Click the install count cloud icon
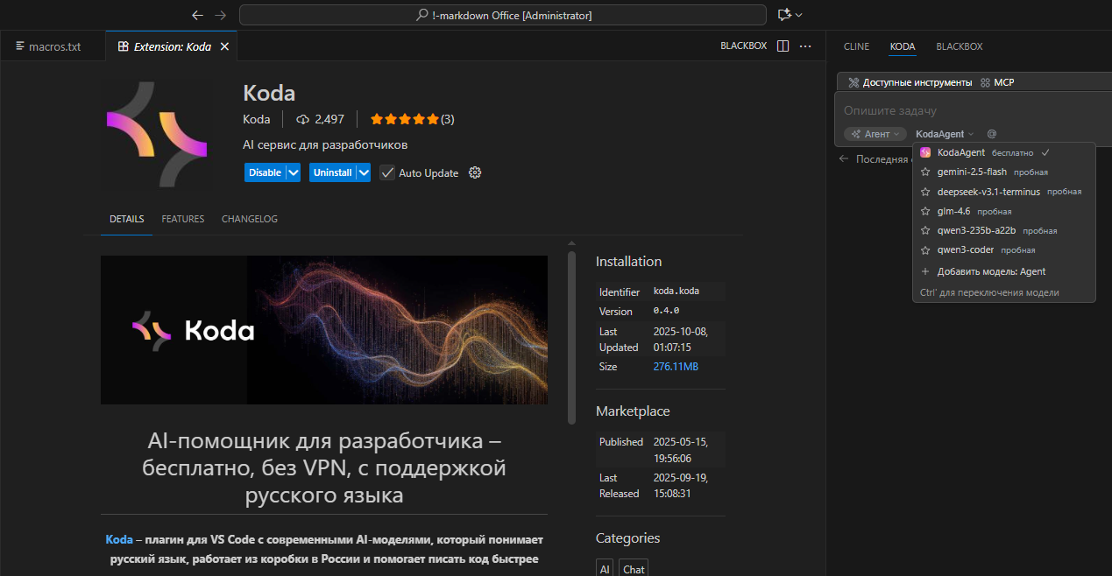The image size is (1112, 576). pos(303,119)
